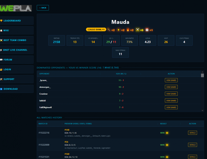The width and height of the screenshot is (207, 159).
Task: View games against lakkidi
Action: click(x=171, y=101)
